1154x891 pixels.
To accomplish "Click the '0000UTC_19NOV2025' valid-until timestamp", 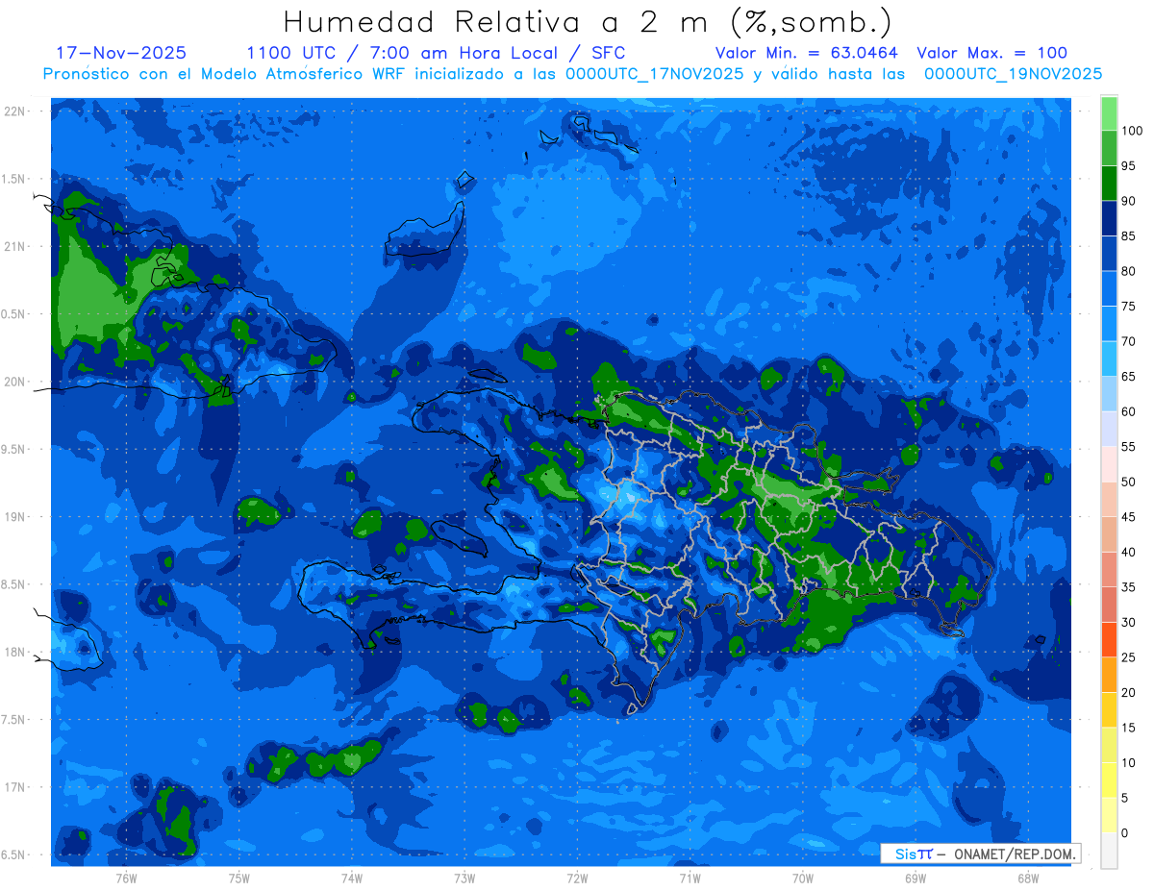I will pos(1013,73).
